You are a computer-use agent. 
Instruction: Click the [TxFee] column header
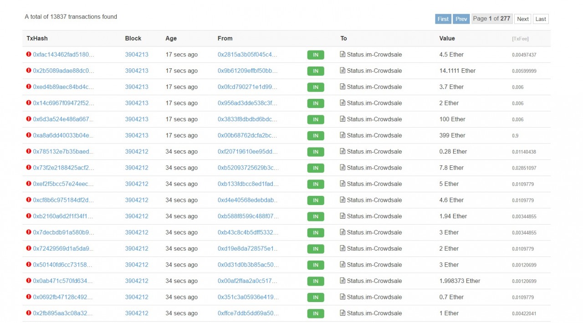coord(520,39)
